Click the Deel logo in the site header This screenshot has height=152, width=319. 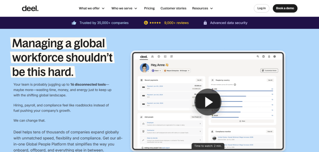pos(30,8)
